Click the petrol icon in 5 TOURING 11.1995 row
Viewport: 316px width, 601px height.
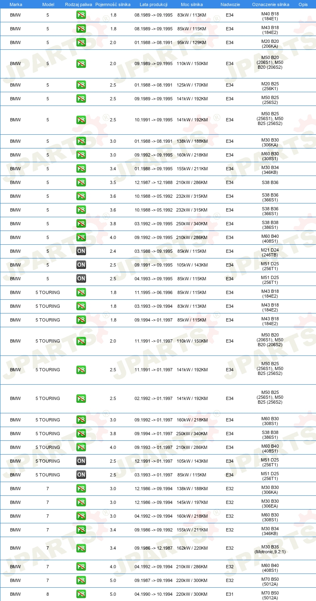(81, 292)
